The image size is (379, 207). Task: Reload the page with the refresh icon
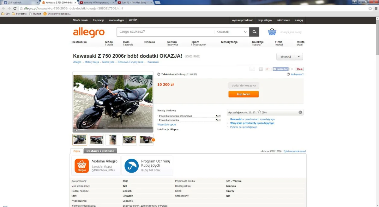[x=15, y=8]
